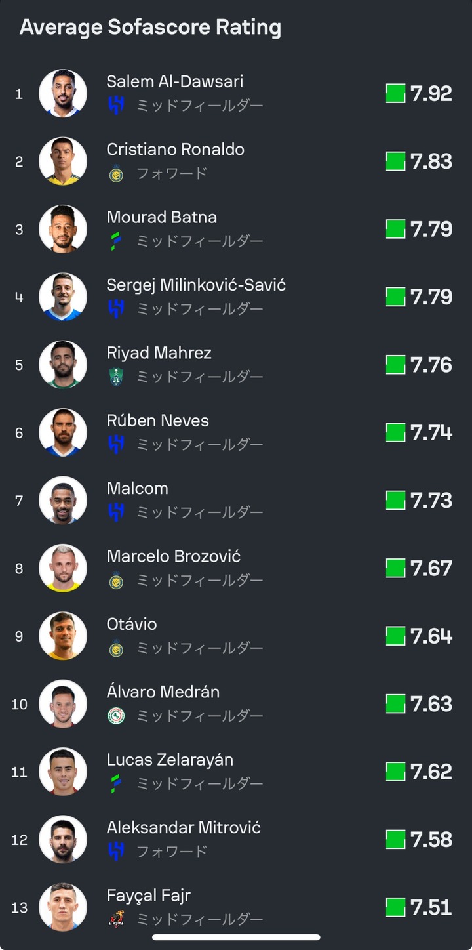Select the Al-Ettifaq badge under Álvaro Medrán
Screen dimensions: 472x950
[116, 716]
